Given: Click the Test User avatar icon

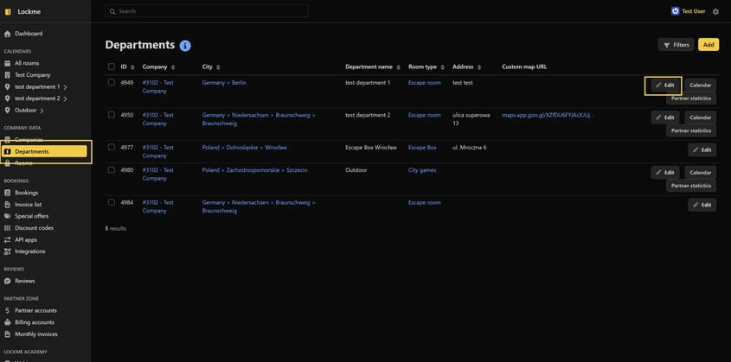Looking at the screenshot, I should [676, 11].
